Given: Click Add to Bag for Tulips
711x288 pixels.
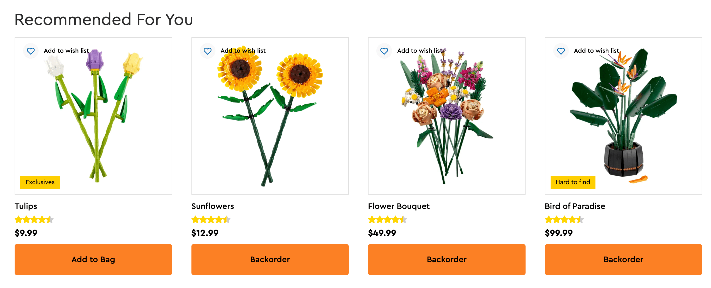Looking at the screenshot, I should [94, 259].
